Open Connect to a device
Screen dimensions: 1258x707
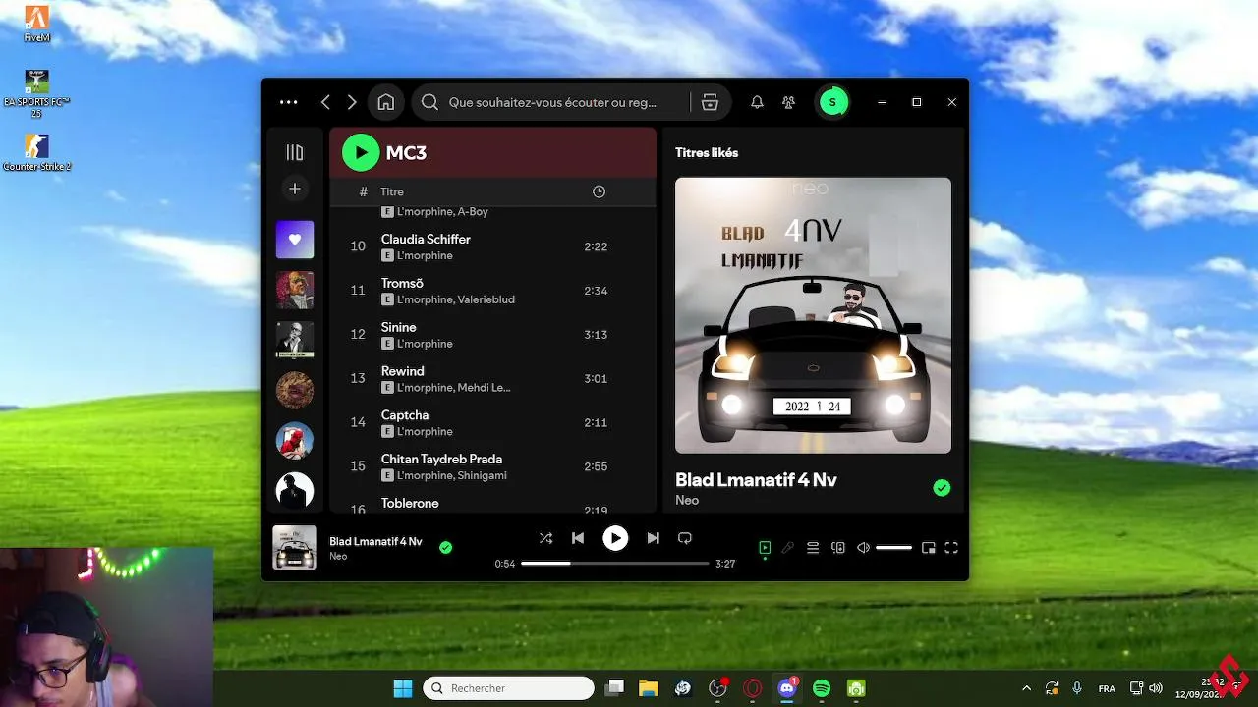pyautogui.click(x=838, y=548)
